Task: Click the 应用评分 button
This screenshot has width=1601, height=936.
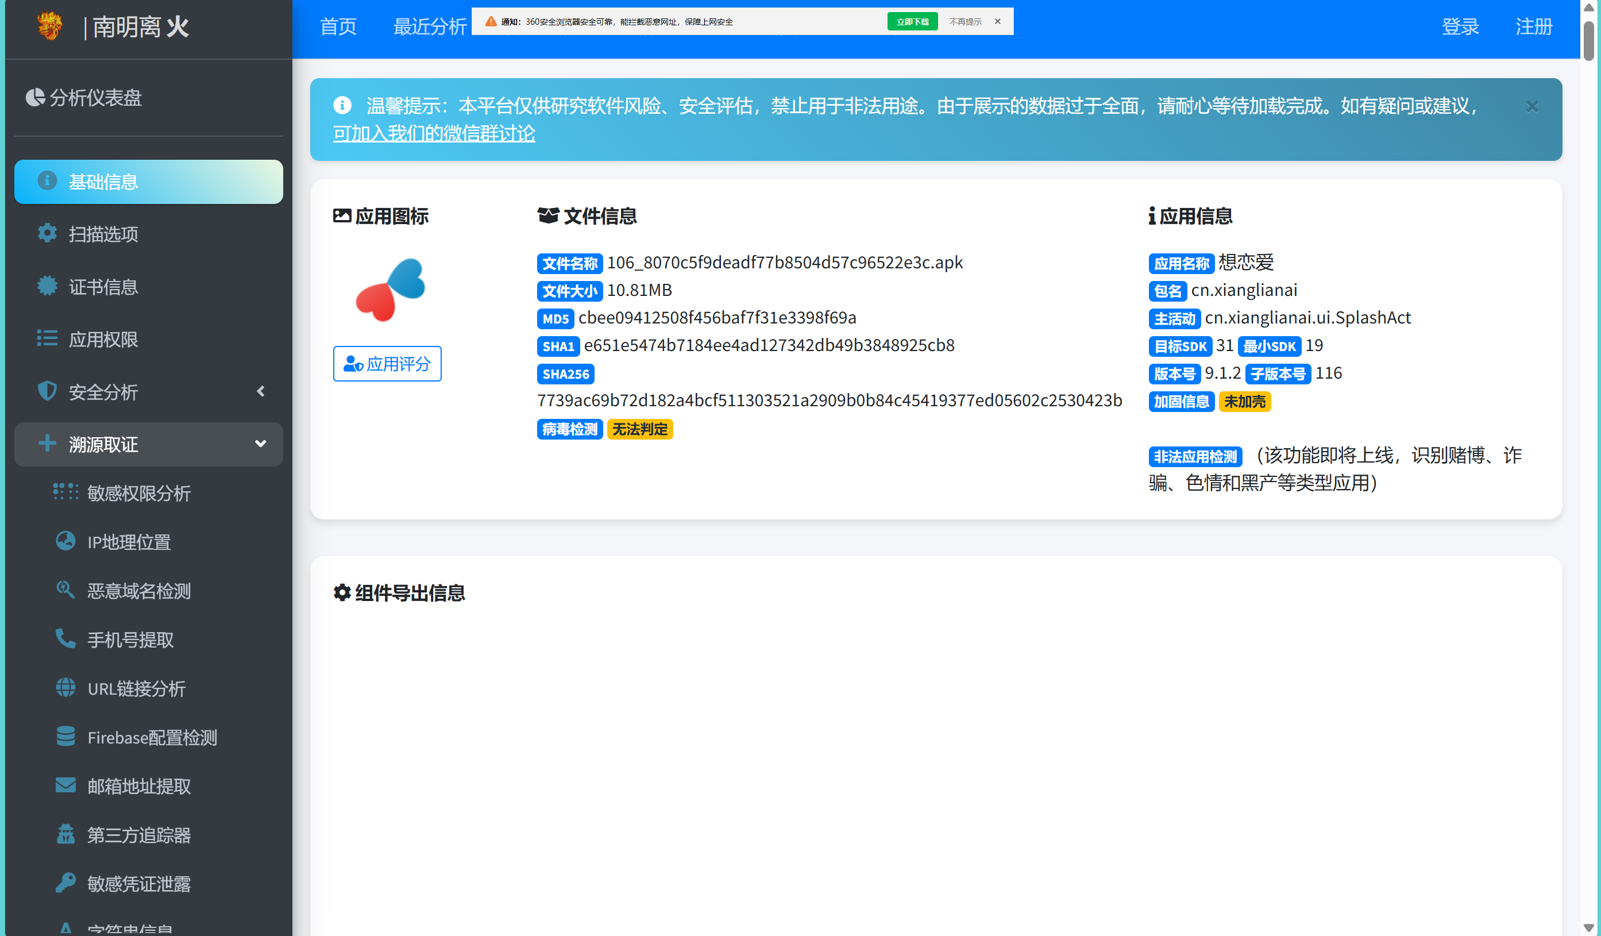Action: (387, 364)
